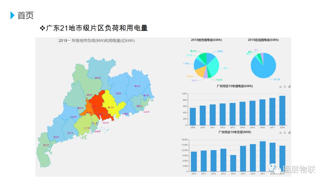Screen dimensions: 326x184
Task: Select orange 佛山市 region on the map
Action: 89,108
